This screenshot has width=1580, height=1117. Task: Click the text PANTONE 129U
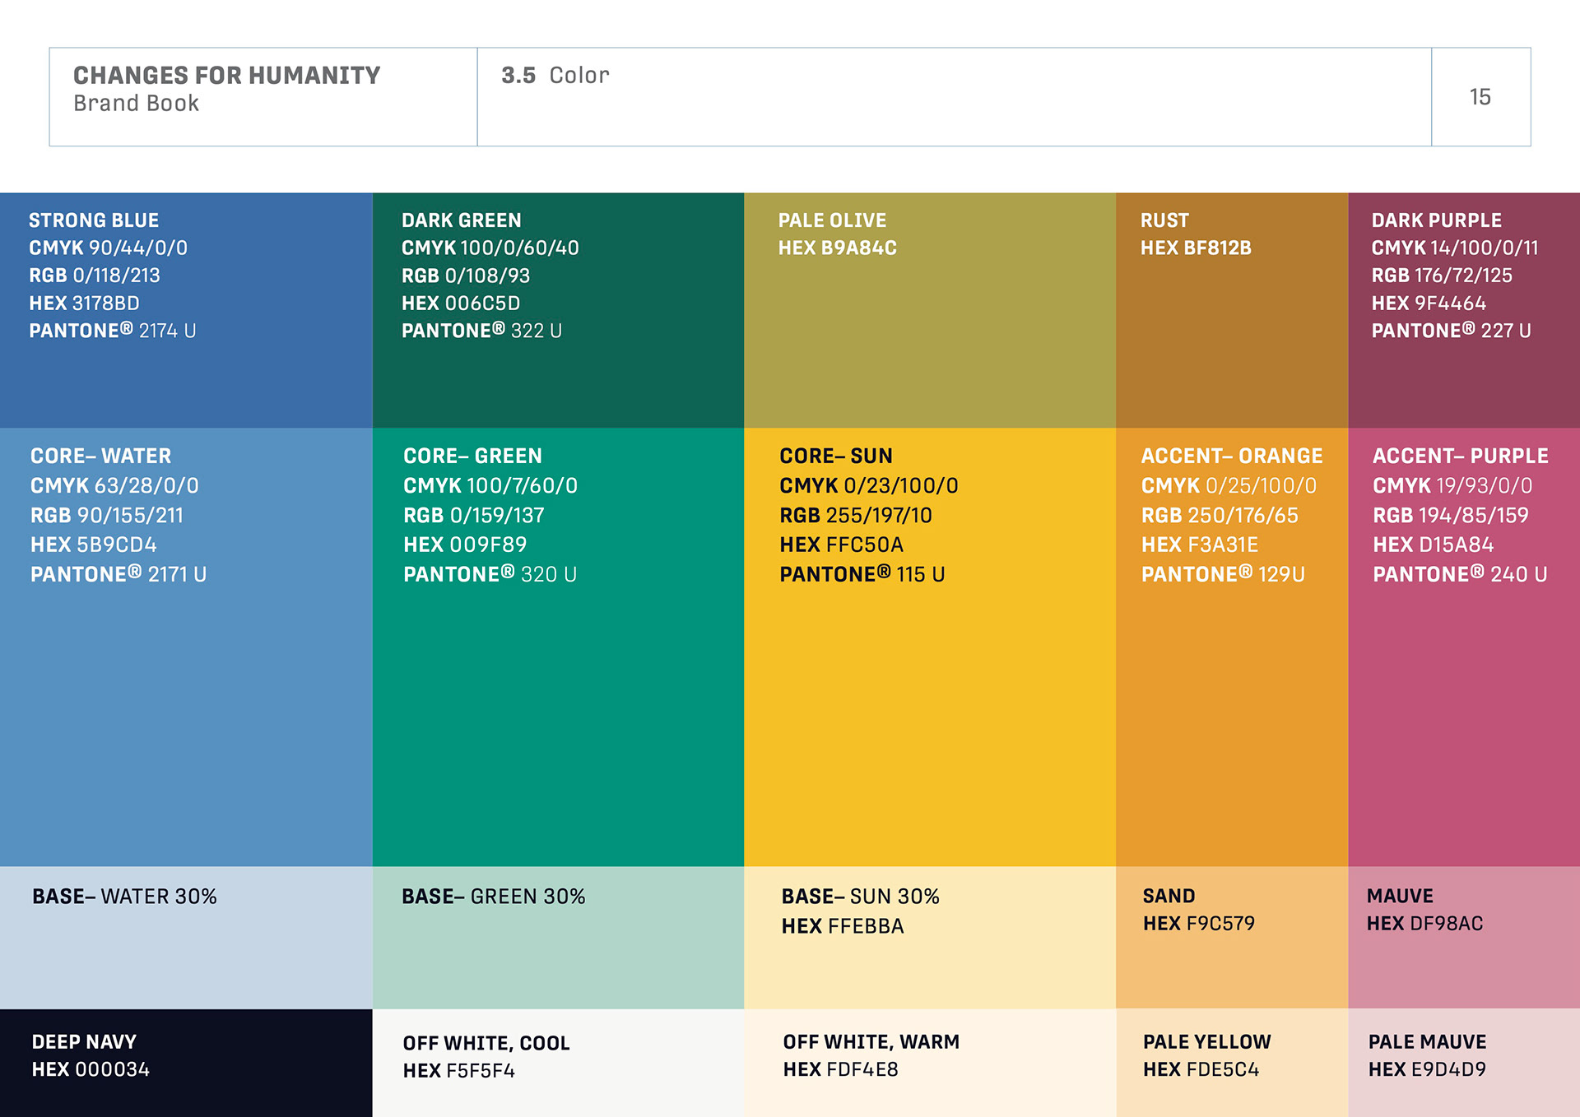(1223, 575)
